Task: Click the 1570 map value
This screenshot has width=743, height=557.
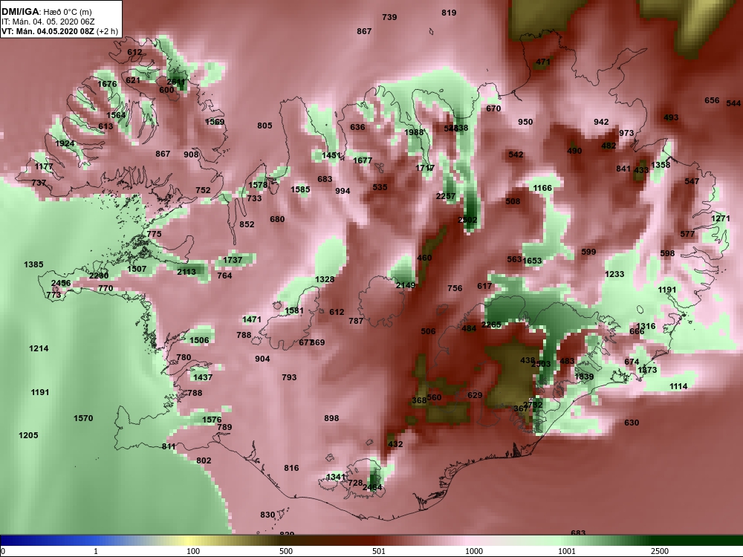Action: (83, 418)
